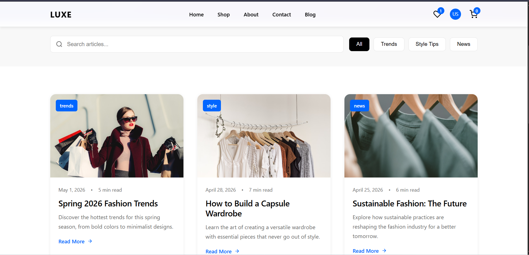Click the May 1, 2026 date

tap(72, 190)
